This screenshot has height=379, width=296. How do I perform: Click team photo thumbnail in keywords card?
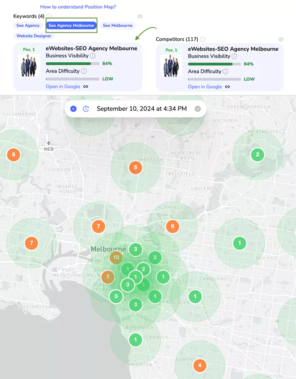(x=29, y=66)
